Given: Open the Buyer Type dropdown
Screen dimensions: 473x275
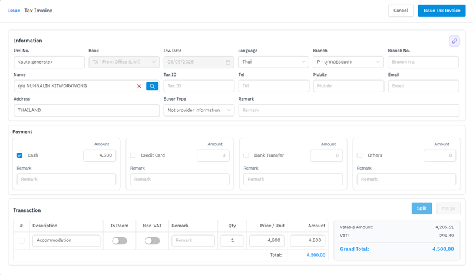Looking at the screenshot, I should coord(199,110).
